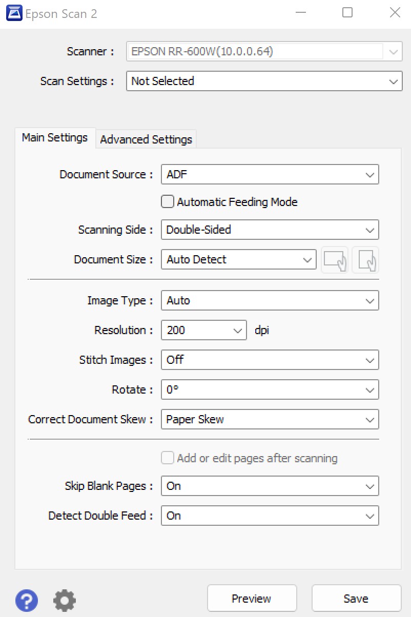Switch to the Advanced Settings tab
The height and width of the screenshot is (617, 411).
tap(146, 139)
